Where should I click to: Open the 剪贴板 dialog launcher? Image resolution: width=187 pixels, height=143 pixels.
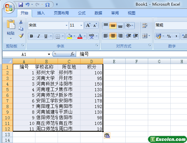click(x=23, y=45)
